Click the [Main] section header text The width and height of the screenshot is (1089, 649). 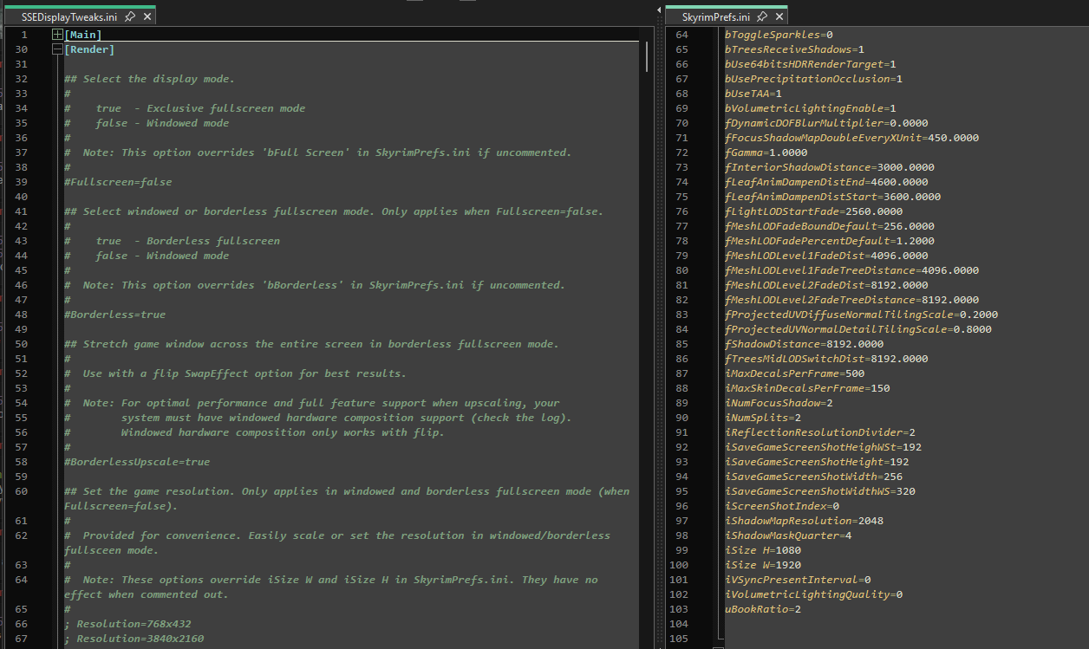click(x=83, y=35)
